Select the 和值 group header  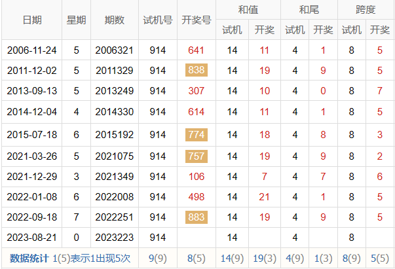coord(248,10)
